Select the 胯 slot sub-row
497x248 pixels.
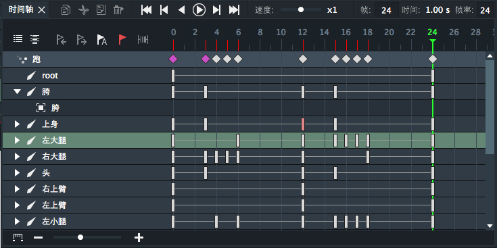(x=244, y=108)
